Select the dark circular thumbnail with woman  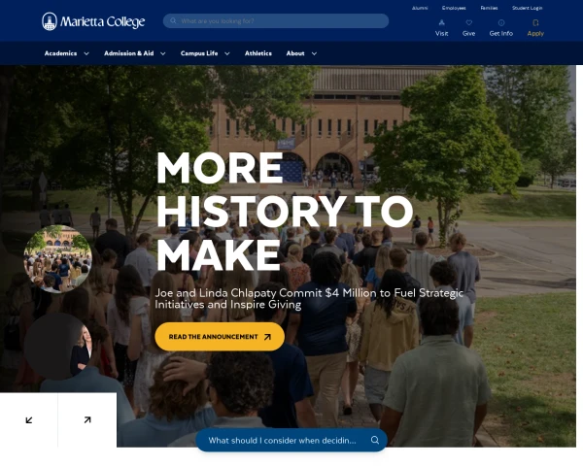(x=58, y=347)
